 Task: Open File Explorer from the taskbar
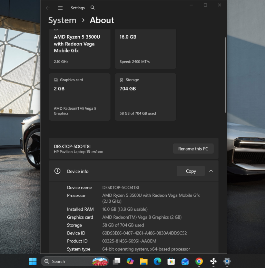point(144,261)
